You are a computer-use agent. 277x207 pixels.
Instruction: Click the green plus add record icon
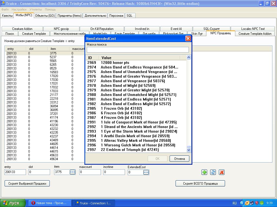pyautogui.click(x=204, y=172)
